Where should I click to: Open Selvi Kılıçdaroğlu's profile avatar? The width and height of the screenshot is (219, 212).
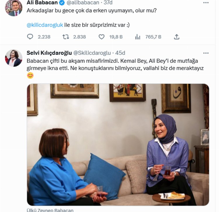tap(13, 58)
